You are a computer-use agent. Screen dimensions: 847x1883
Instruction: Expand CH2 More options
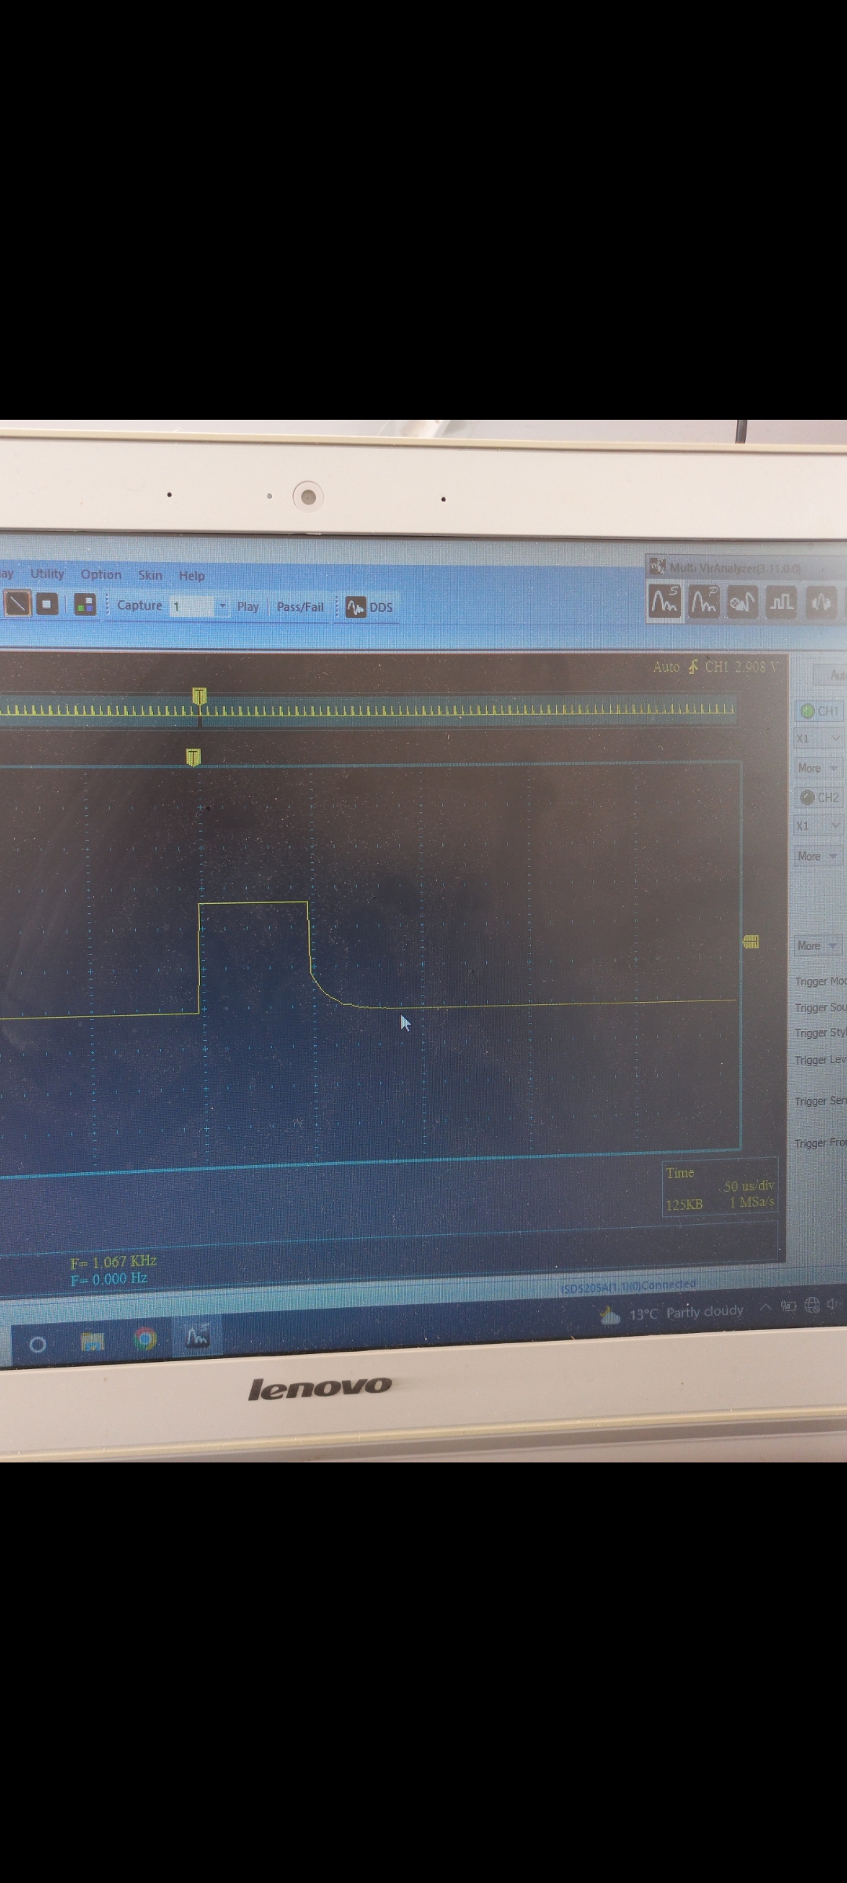[x=819, y=856]
